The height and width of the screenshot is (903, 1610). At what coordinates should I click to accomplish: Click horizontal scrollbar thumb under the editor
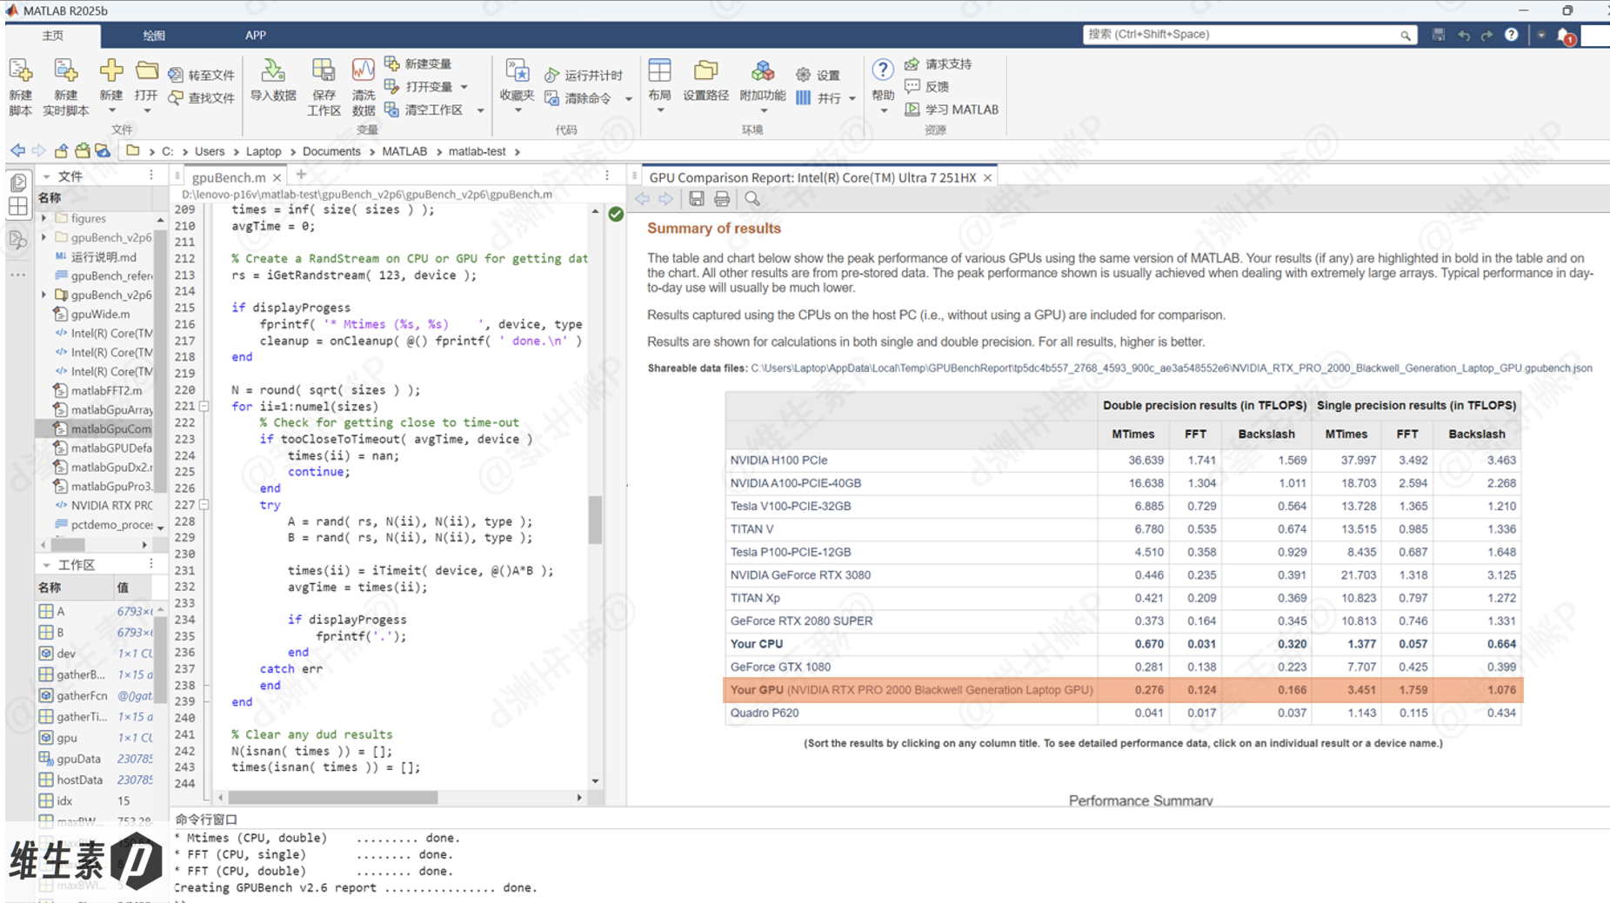point(333,797)
